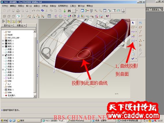This screenshot has height=123, width=164.
Task: Click Windows 开始 start button
Action: click(x=4, y=121)
